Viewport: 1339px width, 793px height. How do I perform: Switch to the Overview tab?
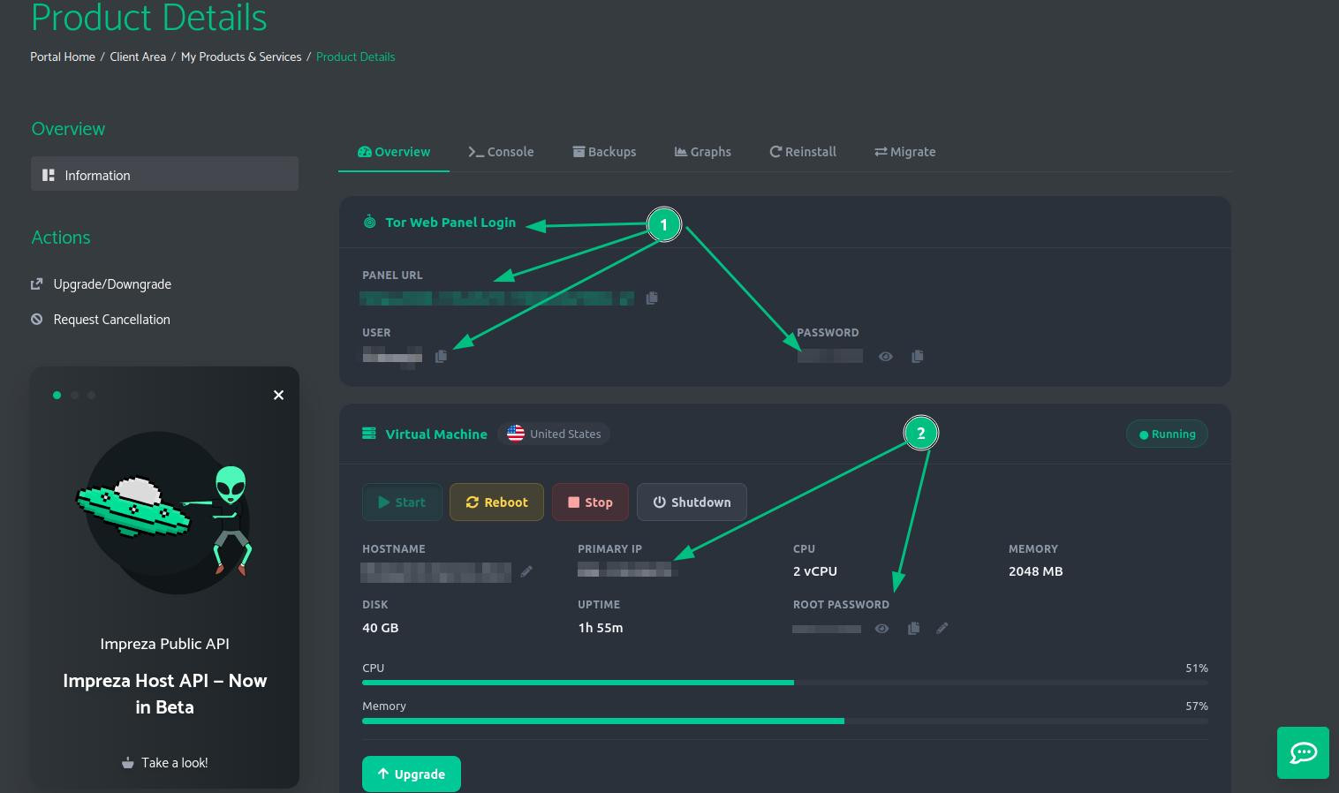tap(394, 152)
